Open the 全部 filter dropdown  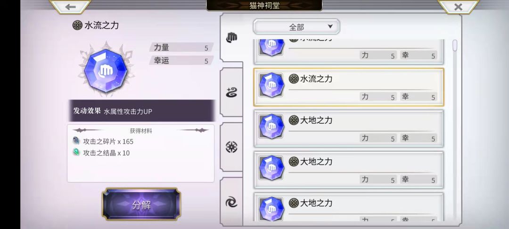(x=296, y=26)
